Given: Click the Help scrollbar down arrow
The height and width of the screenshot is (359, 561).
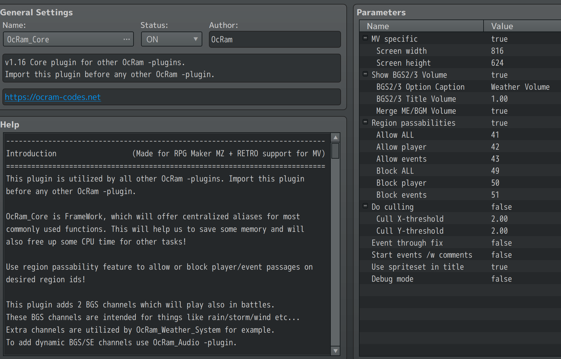Looking at the screenshot, I should coord(335,351).
